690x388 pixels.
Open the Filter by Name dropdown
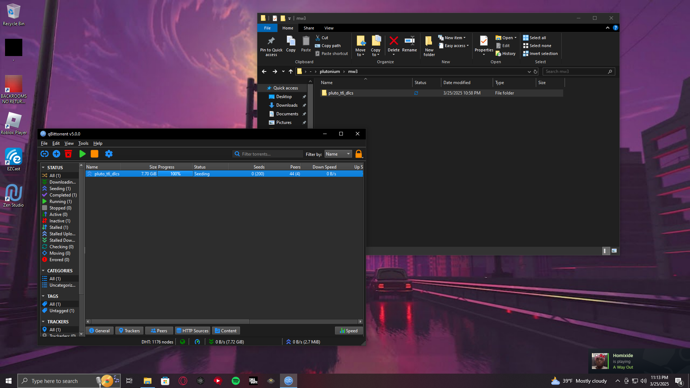338,154
